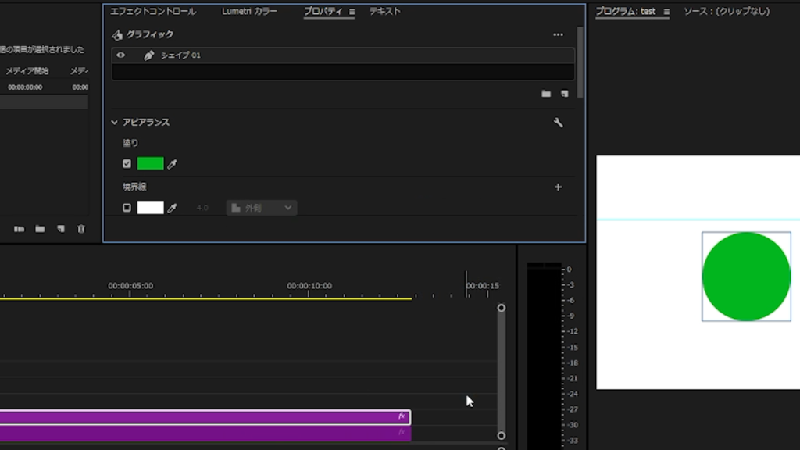Pick fill color with the eyedropper

coord(173,164)
